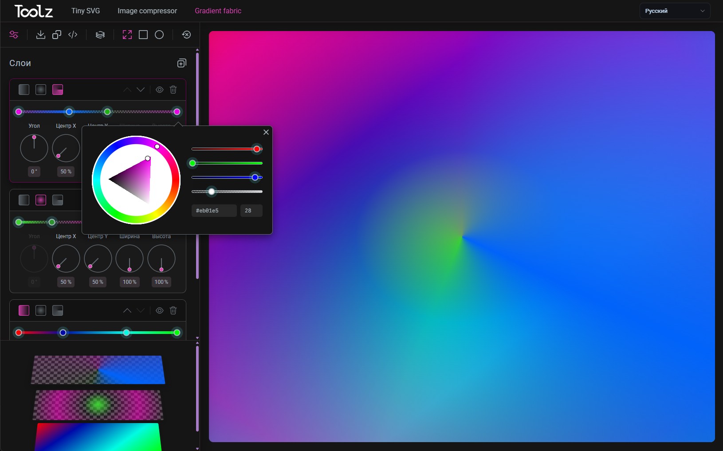This screenshot has height=451, width=723.
Task: Click the download icon in the toolbar
Action: [40, 35]
